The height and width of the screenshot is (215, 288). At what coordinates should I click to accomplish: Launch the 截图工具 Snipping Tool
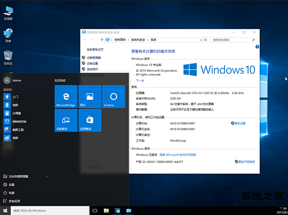point(13,130)
